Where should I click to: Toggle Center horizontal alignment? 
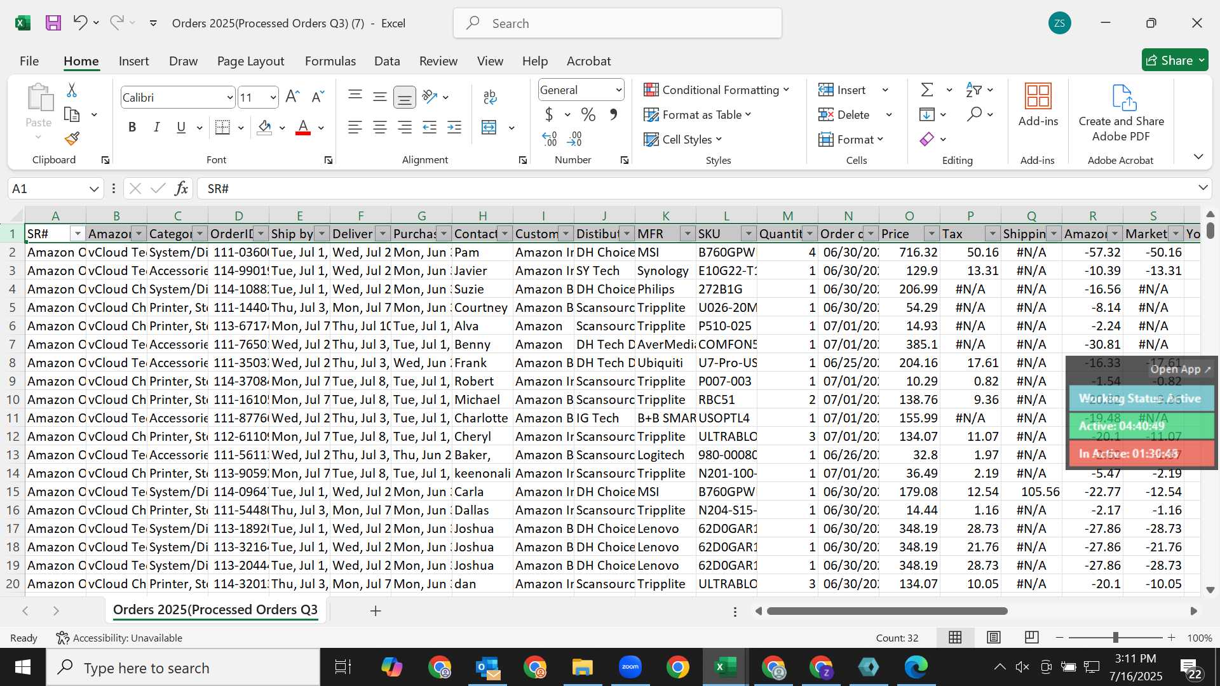click(x=380, y=127)
